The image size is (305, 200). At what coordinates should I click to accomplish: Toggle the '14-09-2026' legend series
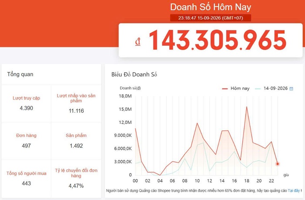[271, 89]
